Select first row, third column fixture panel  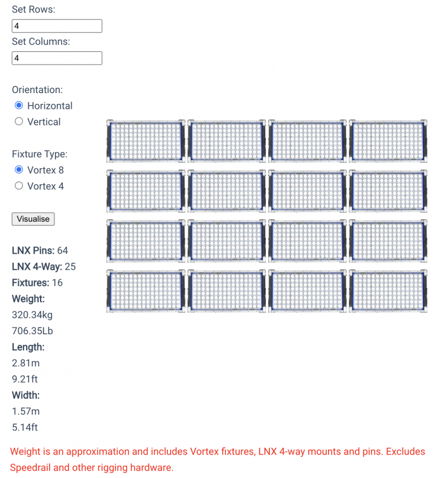(307, 141)
